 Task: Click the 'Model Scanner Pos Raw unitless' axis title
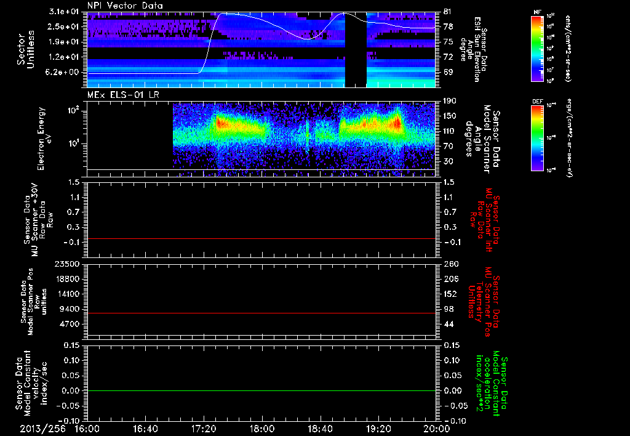point(33,302)
